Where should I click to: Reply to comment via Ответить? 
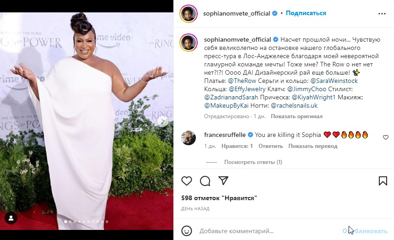click(271, 146)
